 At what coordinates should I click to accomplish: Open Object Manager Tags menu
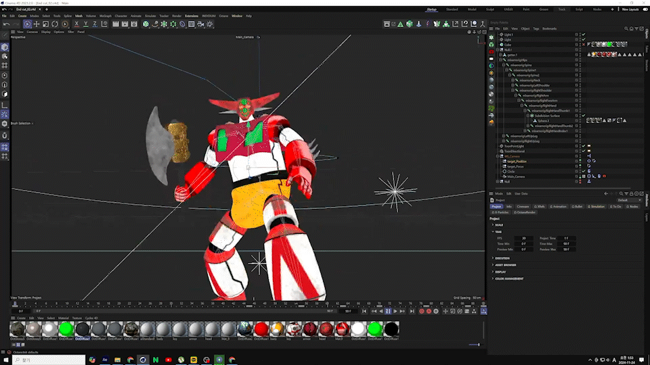click(x=536, y=28)
